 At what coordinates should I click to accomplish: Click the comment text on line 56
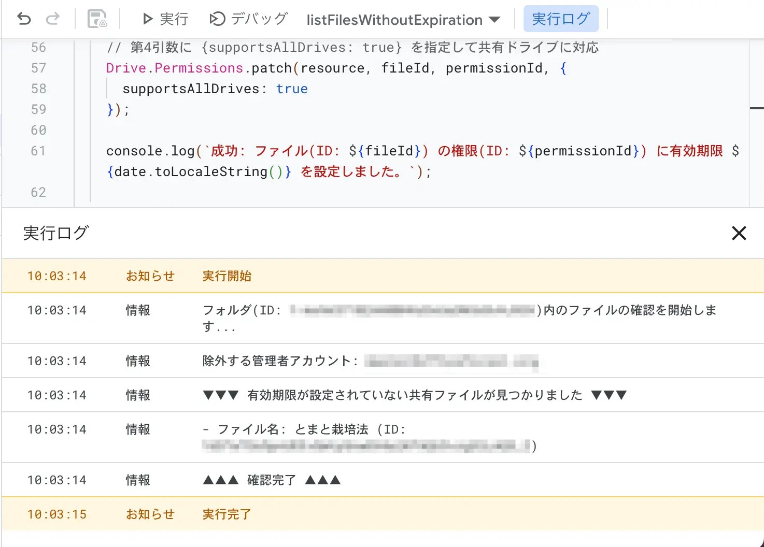click(352, 48)
